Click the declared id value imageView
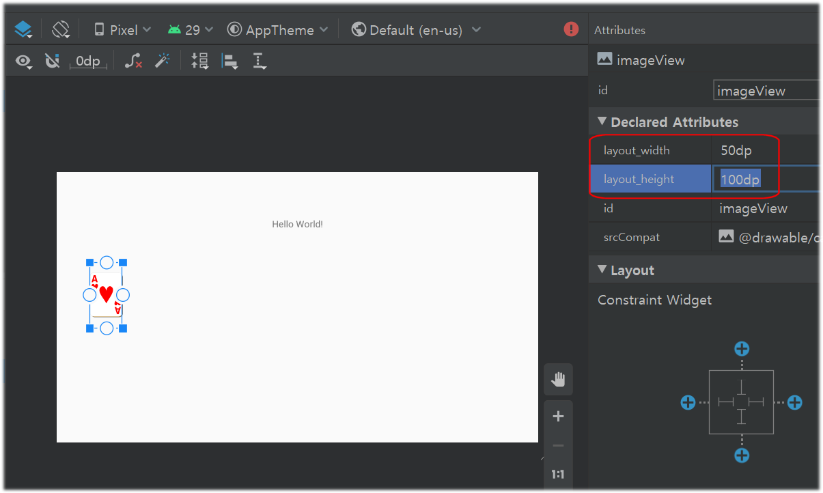The width and height of the screenshot is (823, 493). [753, 208]
